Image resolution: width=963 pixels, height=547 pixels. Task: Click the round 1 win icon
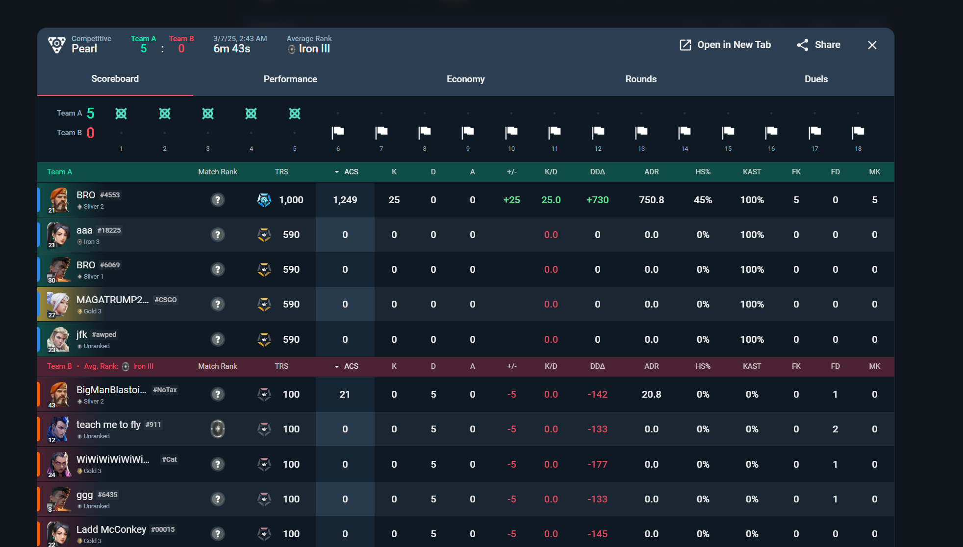(x=121, y=114)
